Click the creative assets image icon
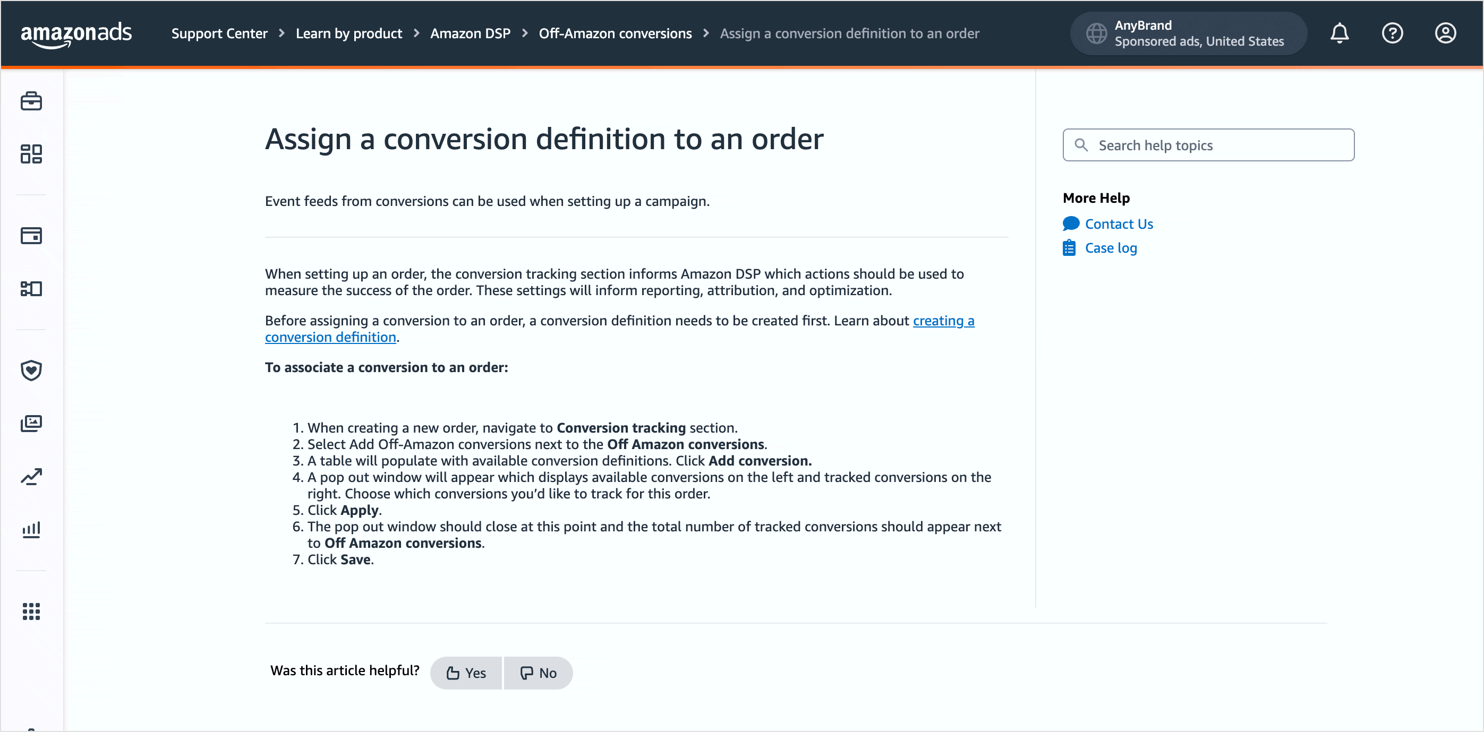 pos(31,423)
